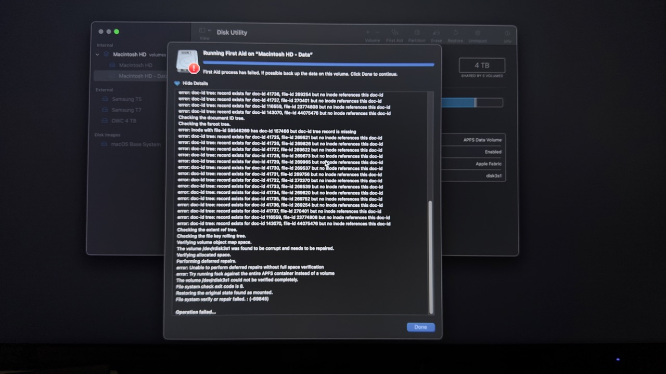Click the Internal sidebar section header
This screenshot has width=666, height=374.
105,45
